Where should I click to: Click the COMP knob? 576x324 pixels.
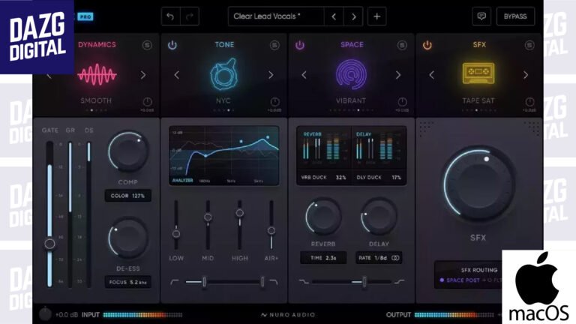click(x=127, y=151)
